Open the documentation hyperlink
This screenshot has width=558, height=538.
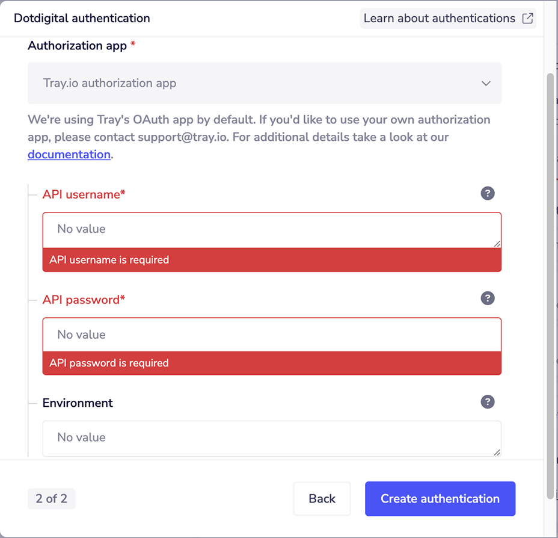click(69, 155)
